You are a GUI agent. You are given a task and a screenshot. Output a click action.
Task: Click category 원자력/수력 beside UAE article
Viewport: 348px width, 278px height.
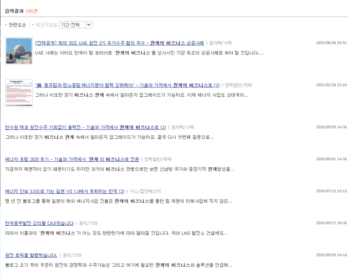[x=221, y=43]
